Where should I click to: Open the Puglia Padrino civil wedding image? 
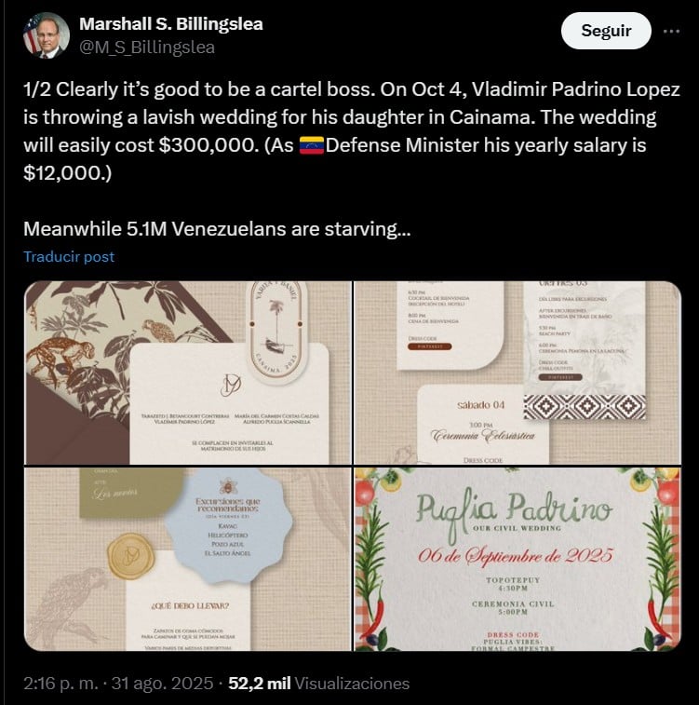(x=518, y=559)
